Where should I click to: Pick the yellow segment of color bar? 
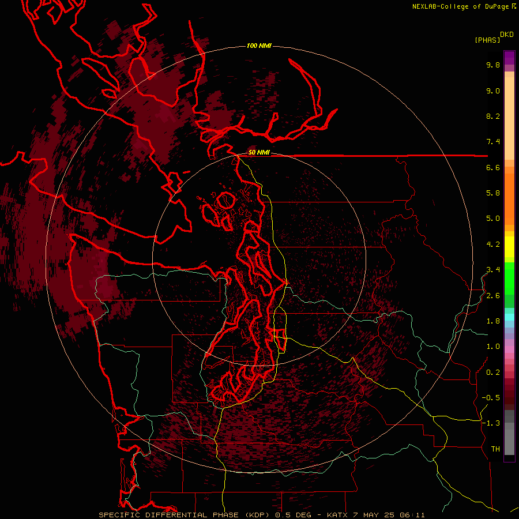[509, 247]
